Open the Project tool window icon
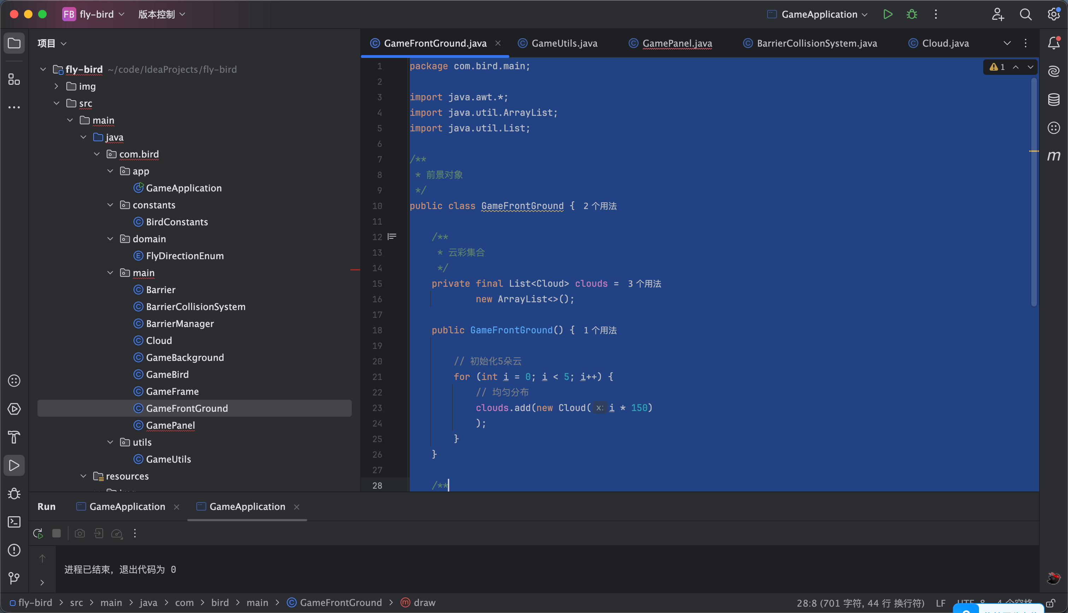 point(14,43)
